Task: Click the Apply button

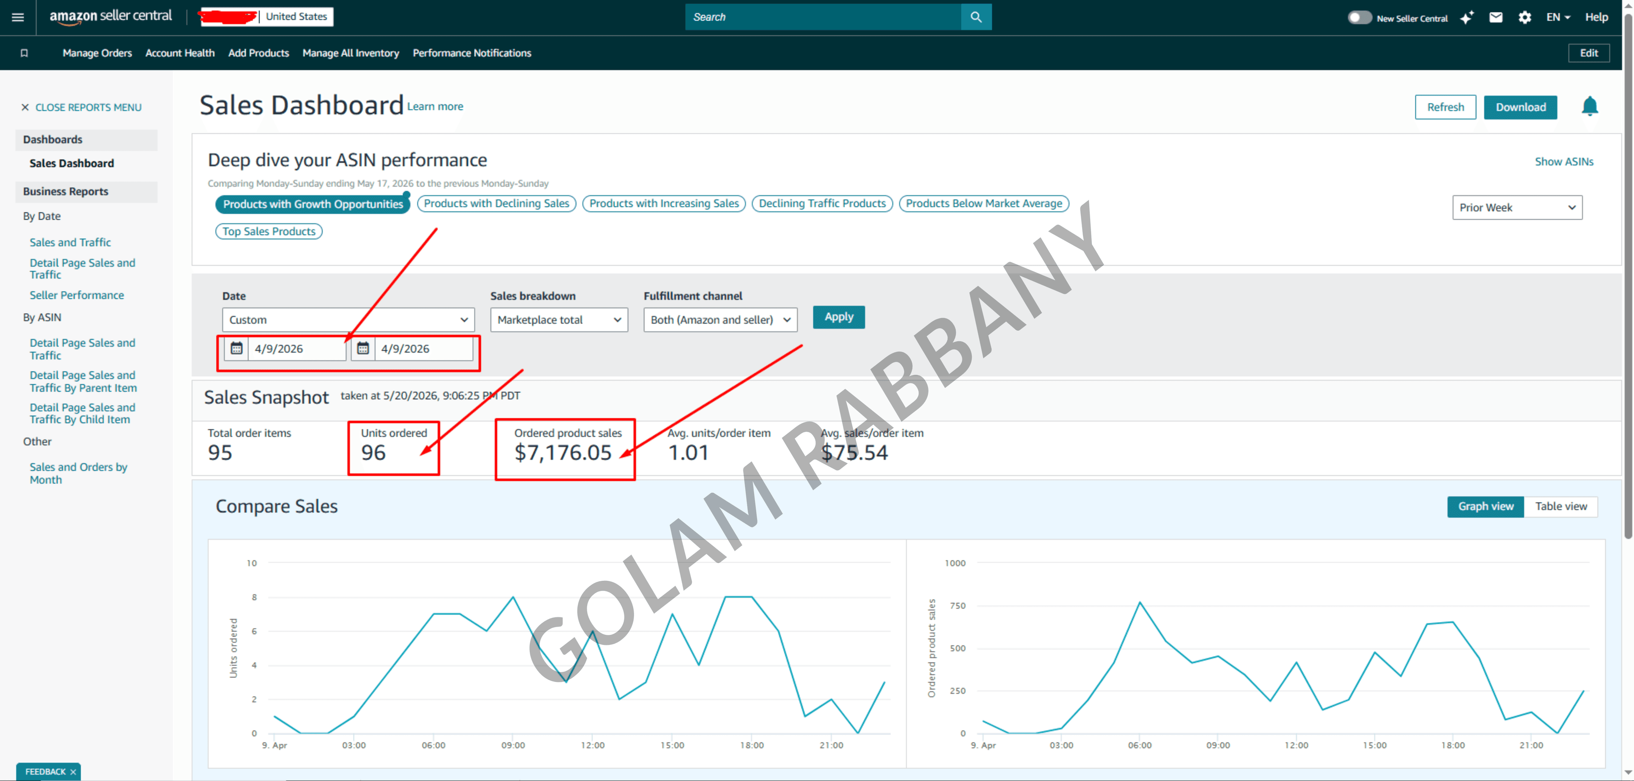Action: (839, 317)
